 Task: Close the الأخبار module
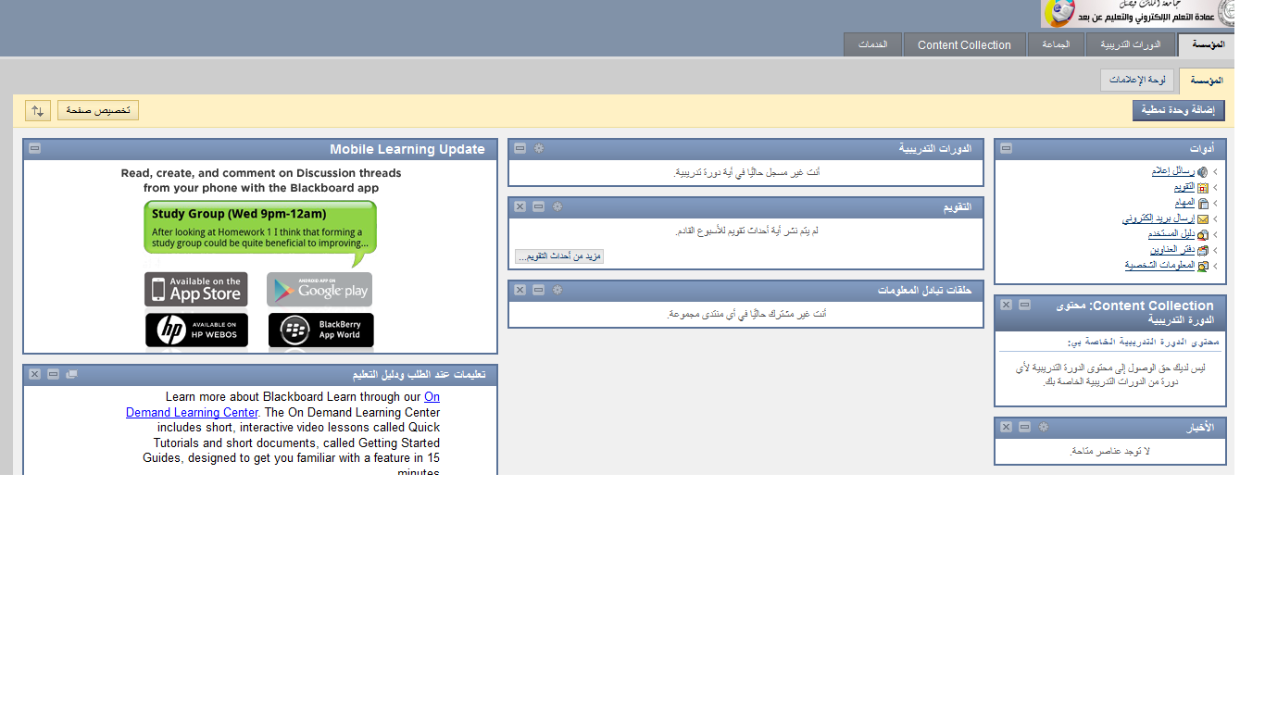(x=1007, y=427)
